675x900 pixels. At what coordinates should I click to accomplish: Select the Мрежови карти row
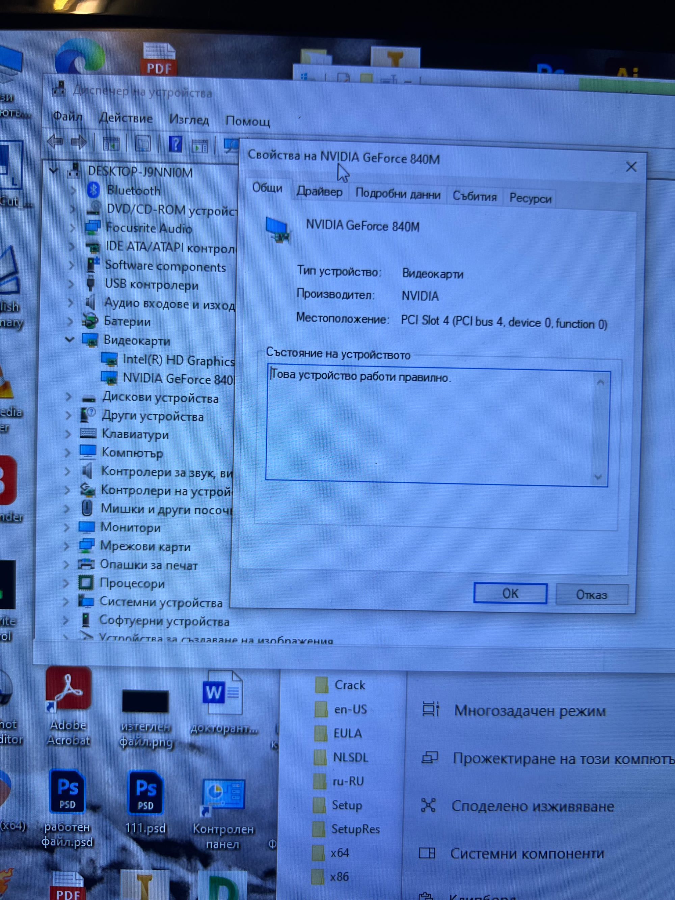tap(134, 546)
